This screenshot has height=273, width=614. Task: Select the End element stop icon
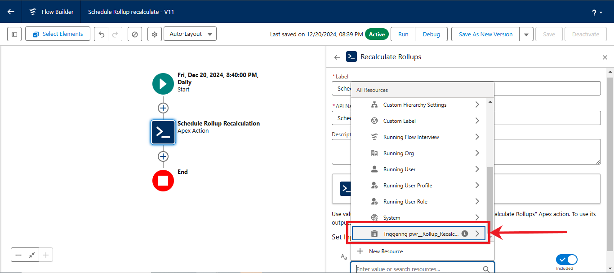pos(163,181)
